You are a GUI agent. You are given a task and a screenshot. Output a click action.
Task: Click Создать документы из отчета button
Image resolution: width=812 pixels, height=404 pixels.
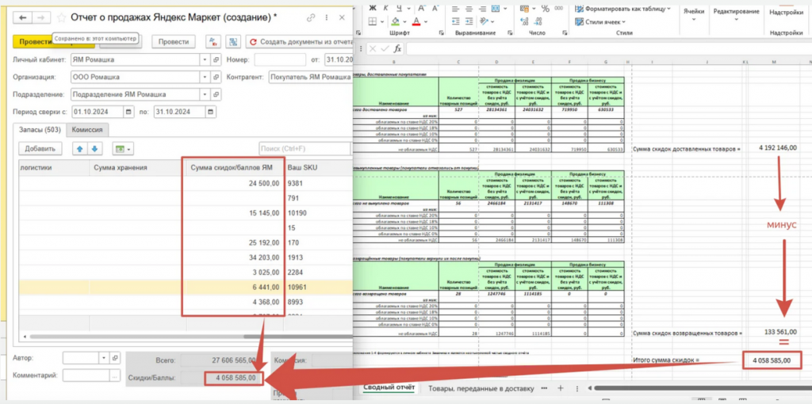[x=299, y=42]
